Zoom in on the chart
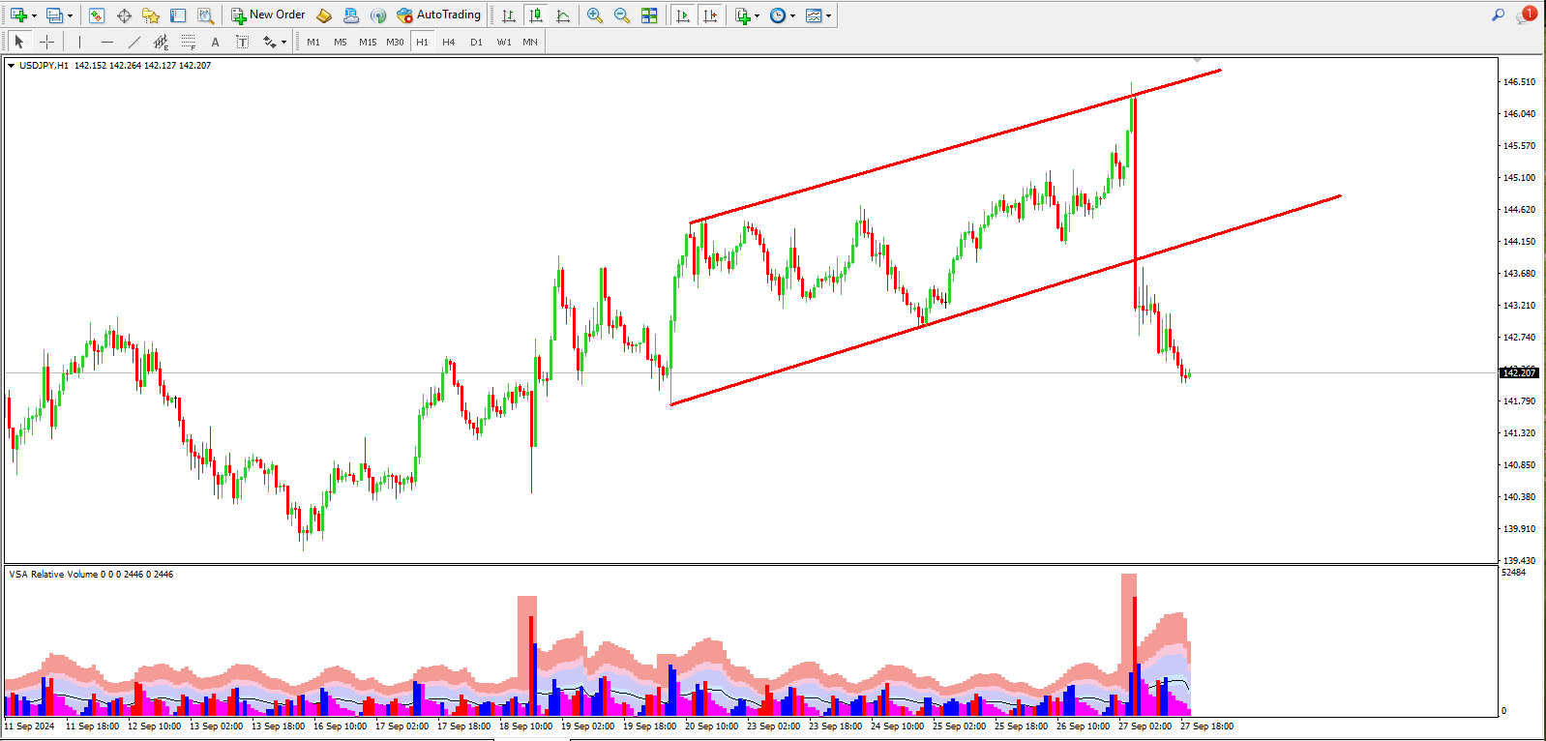 click(595, 15)
